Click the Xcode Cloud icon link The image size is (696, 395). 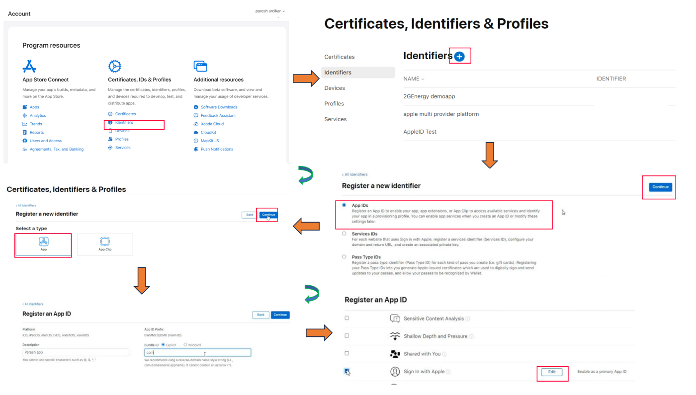tap(195, 123)
